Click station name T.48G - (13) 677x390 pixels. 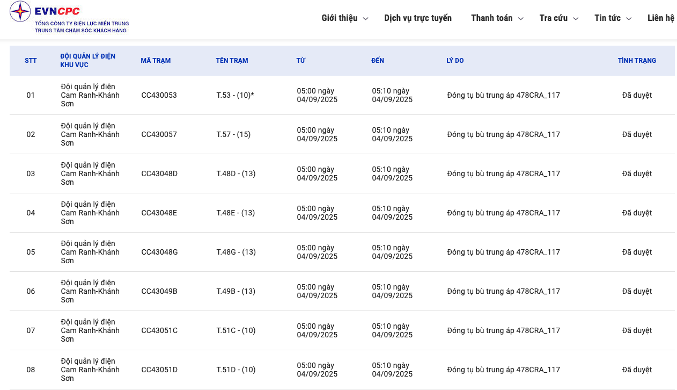tap(236, 252)
